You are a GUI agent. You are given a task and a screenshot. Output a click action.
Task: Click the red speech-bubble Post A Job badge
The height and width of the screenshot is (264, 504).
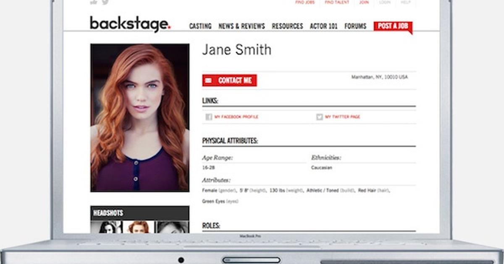(x=393, y=26)
